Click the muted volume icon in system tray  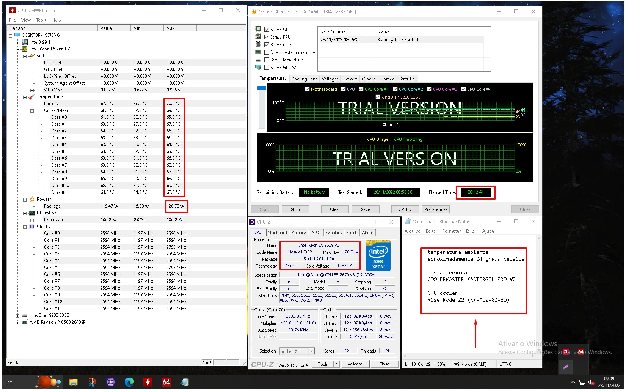[591, 382]
